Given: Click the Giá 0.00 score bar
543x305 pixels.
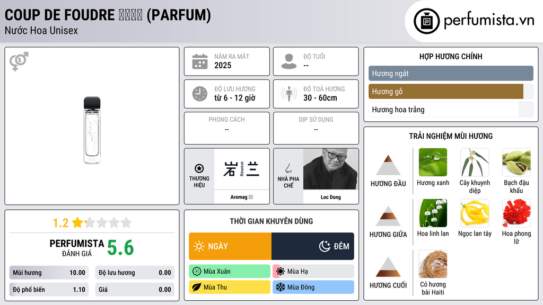Looking at the screenshot, I should coord(135,290).
